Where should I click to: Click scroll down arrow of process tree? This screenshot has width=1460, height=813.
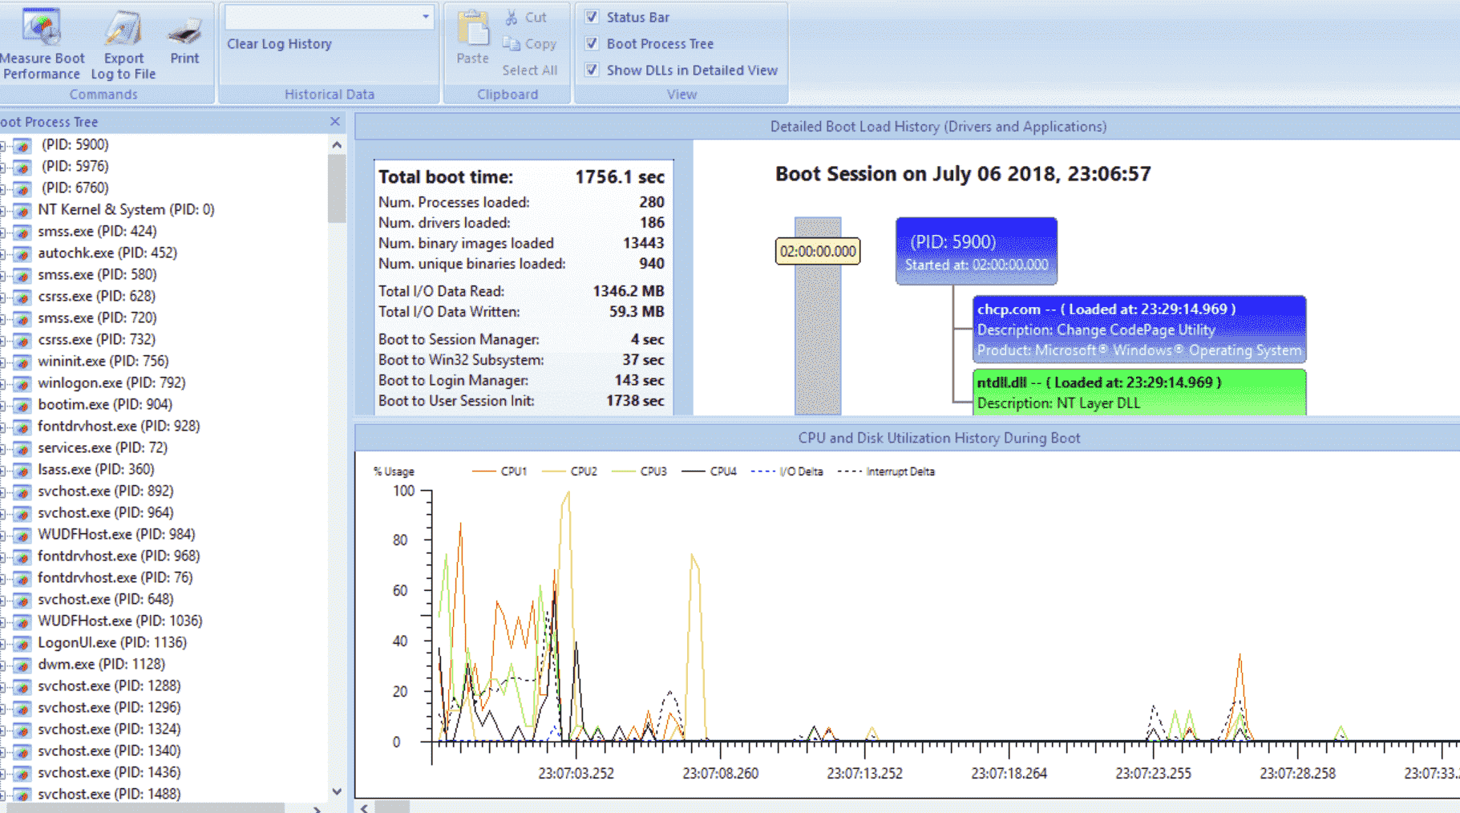tap(337, 792)
